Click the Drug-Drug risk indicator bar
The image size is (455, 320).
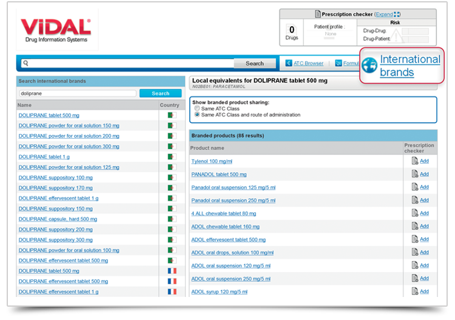click(415, 31)
